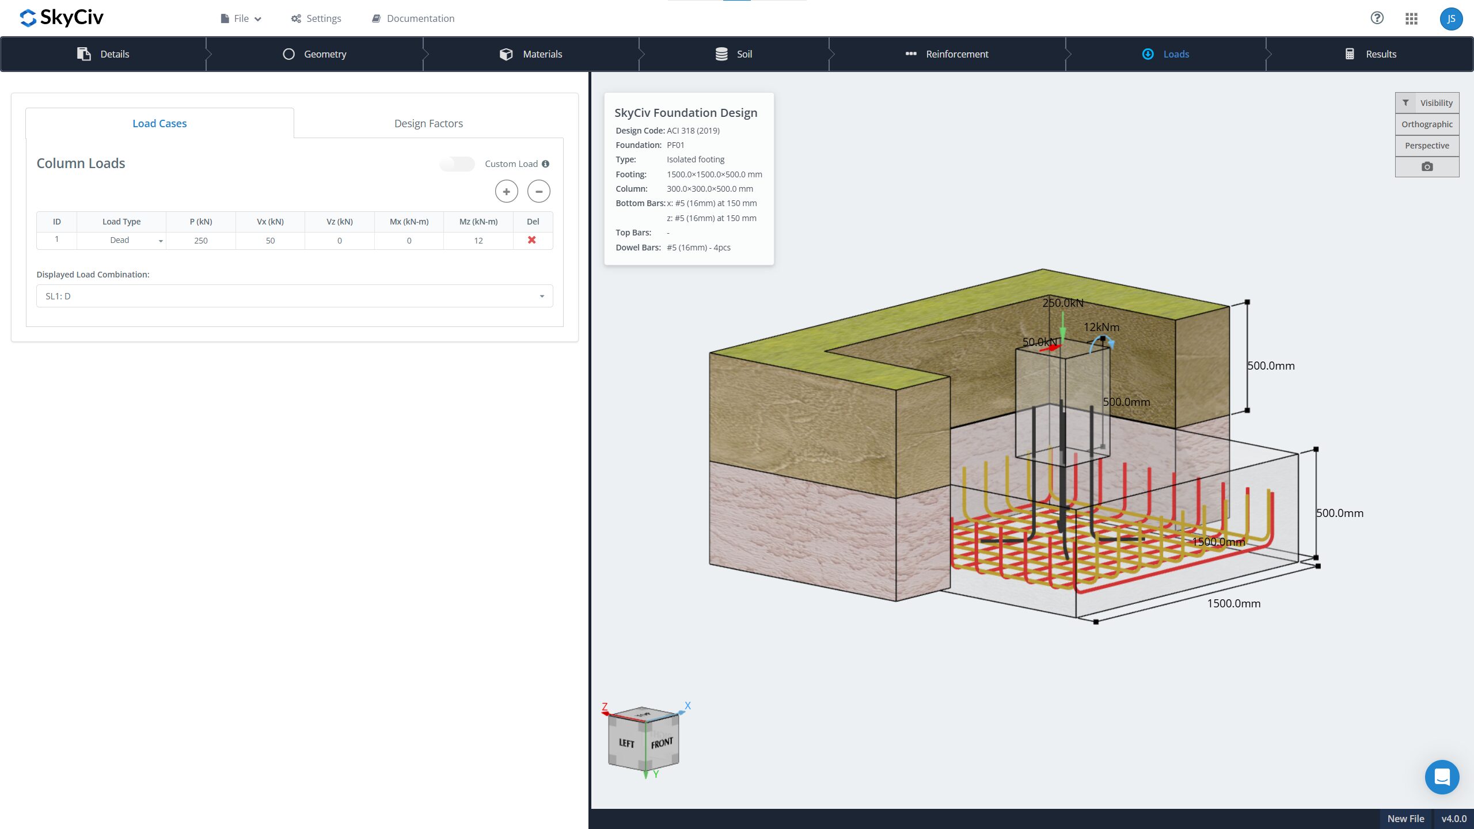The width and height of the screenshot is (1474, 829).
Task: Switch to the Load Cases tab
Action: pos(159,123)
